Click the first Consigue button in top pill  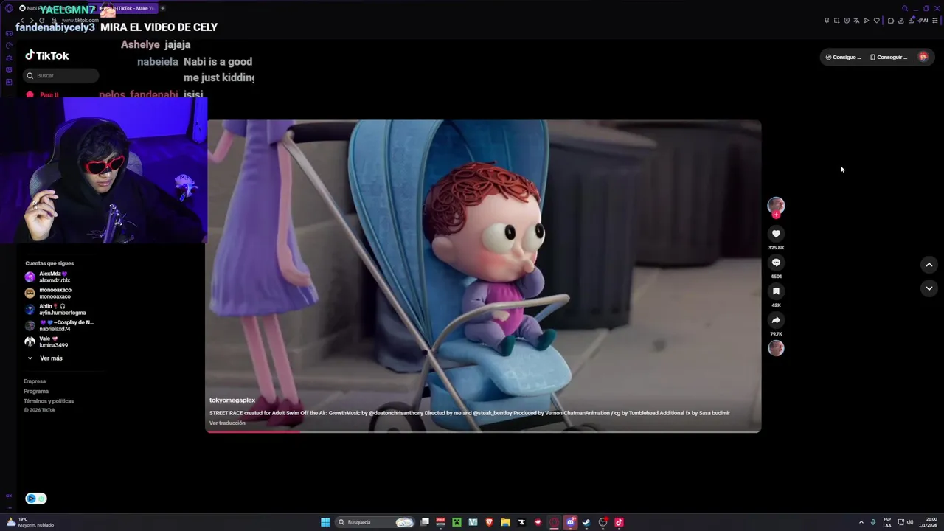[x=843, y=57]
